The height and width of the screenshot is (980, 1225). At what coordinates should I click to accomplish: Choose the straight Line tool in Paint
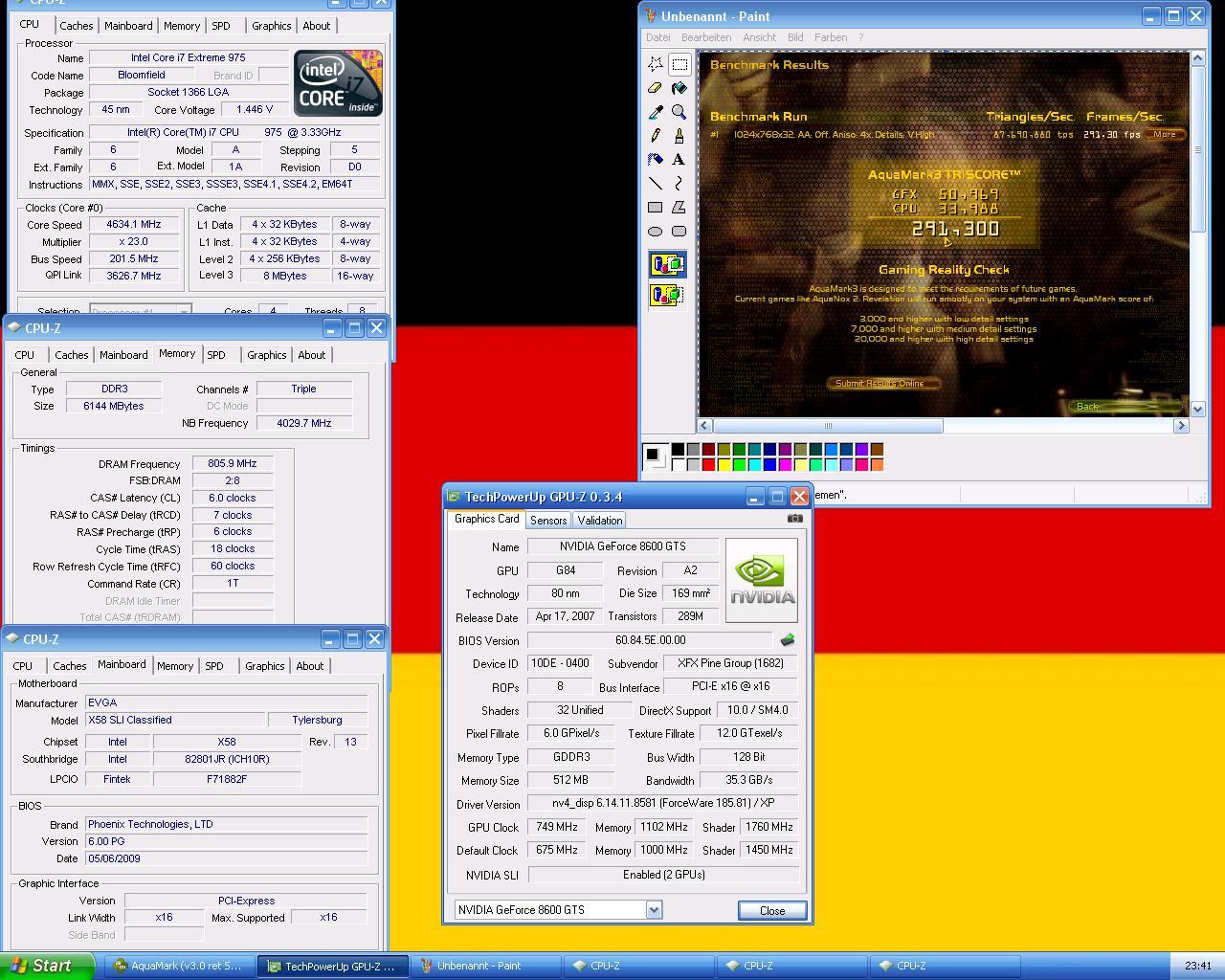coord(656,183)
